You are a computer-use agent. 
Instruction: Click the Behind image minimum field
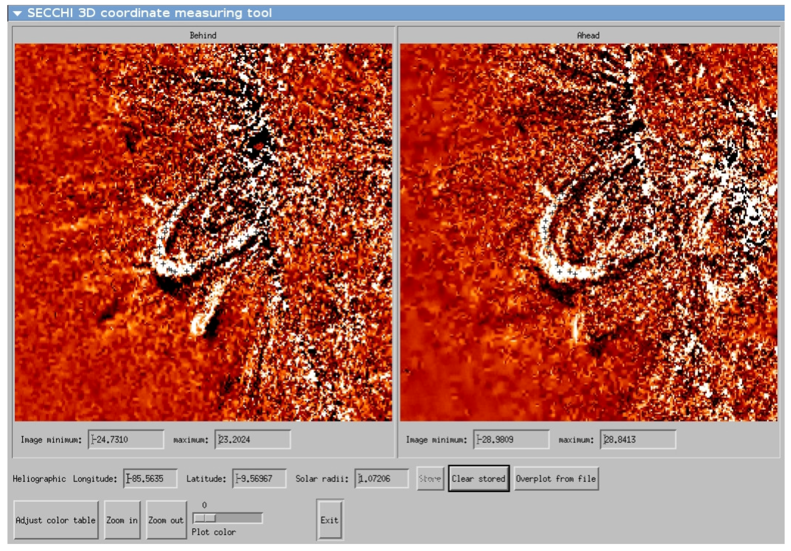pyautogui.click(x=126, y=439)
